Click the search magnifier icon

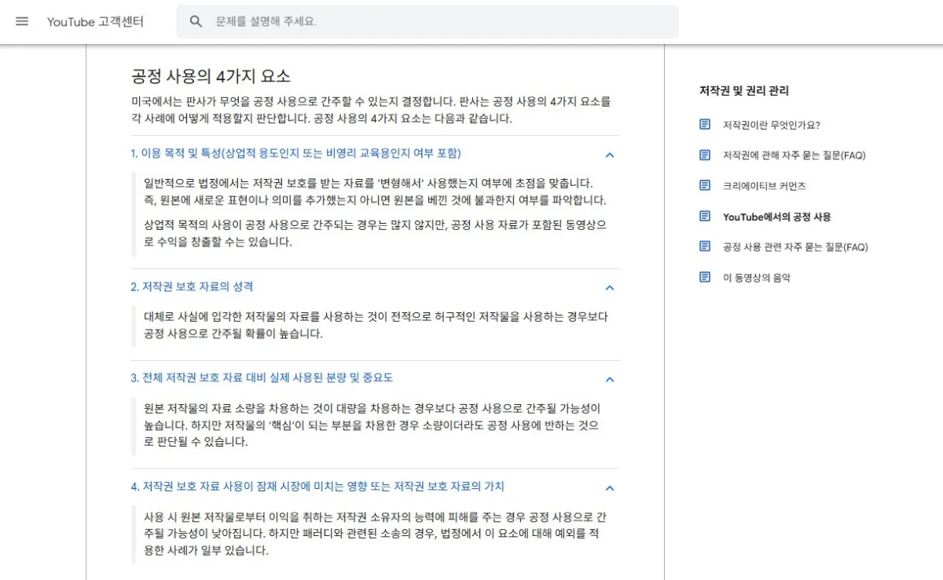click(x=196, y=21)
